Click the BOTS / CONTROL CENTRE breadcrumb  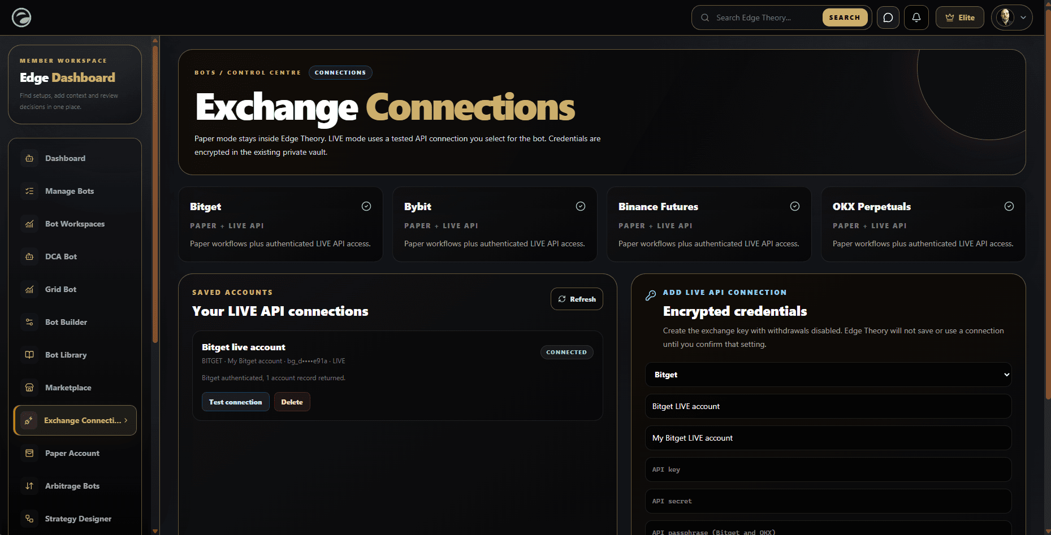(248, 72)
